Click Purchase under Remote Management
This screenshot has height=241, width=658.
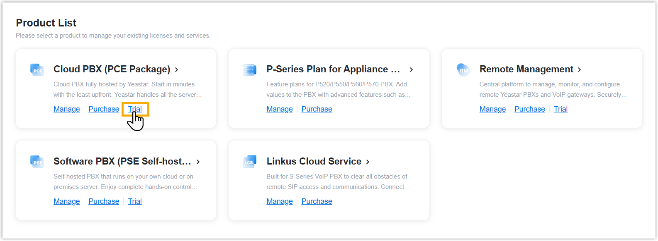pyautogui.click(x=529, y=109)
